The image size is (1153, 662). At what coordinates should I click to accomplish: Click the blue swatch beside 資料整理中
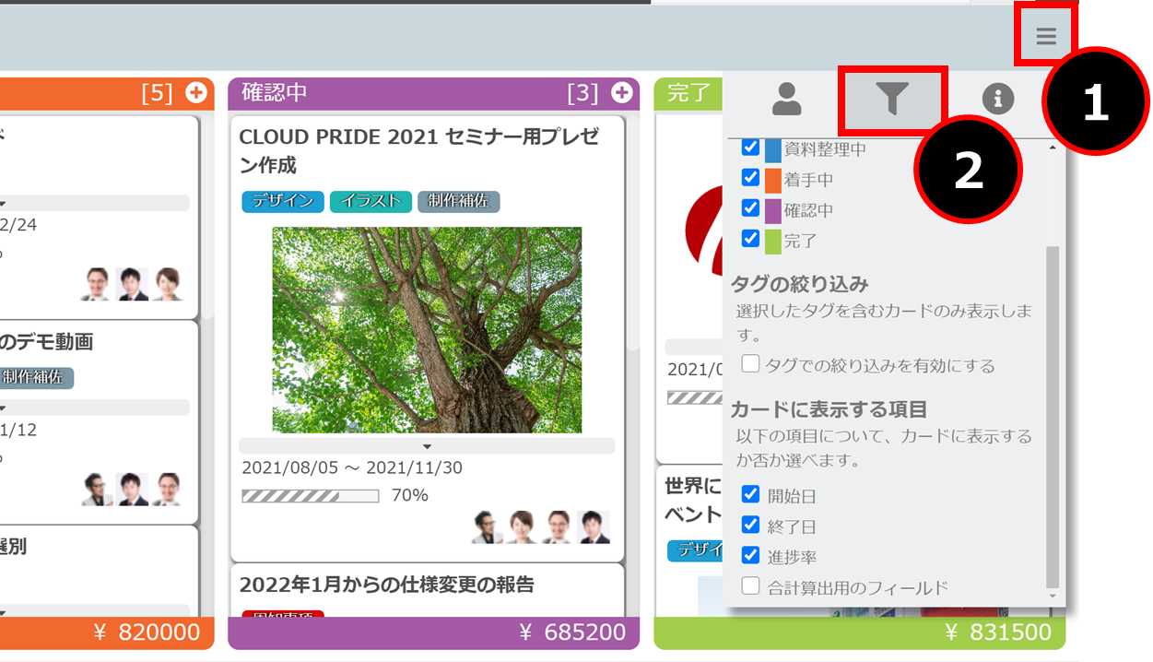[772, 149]
